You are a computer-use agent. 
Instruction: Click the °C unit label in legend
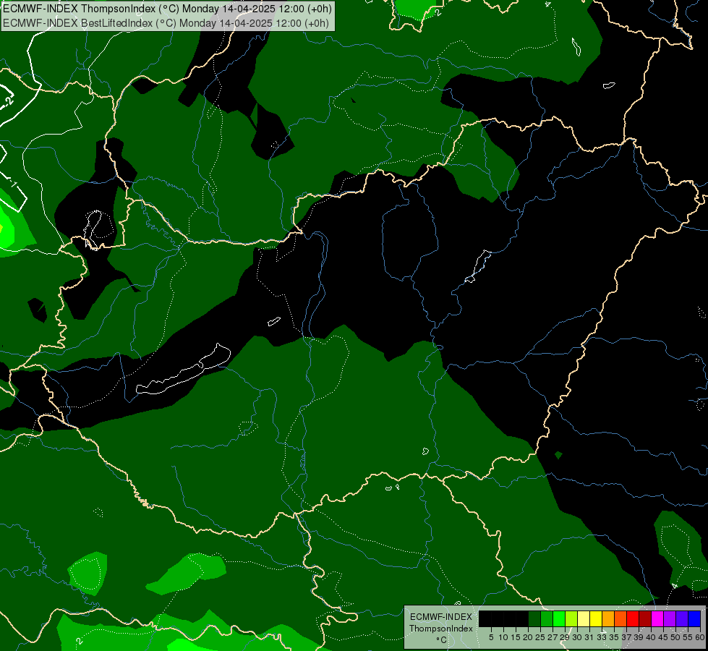click(x=442, y=640)
